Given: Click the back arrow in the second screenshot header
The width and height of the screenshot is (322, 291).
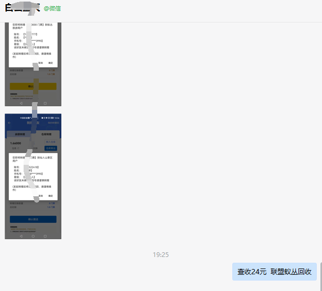Looking at the screenshot, I should click(x=9, y=122).
